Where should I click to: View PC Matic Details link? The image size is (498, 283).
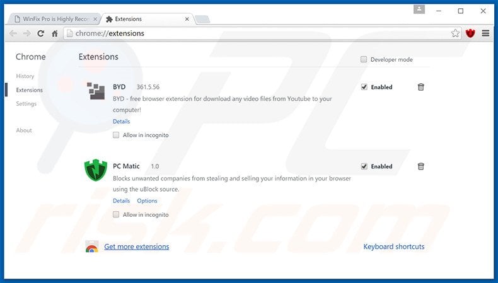click(x=121, y=200)
